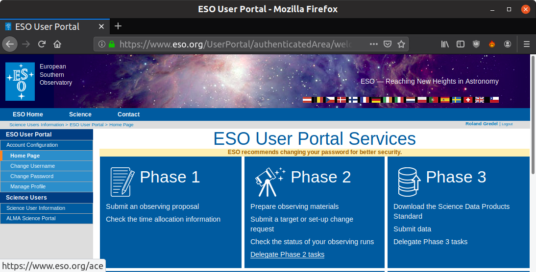This screenshot has width=536, height=272.
Task: Open the Firefox hamburger menu
Action: (x=526, y=44)
